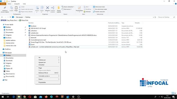This screenshot has height=99, width=177.
Task: Click the Eliminar X icon in ribbon
Action: (x=48, y=8)
